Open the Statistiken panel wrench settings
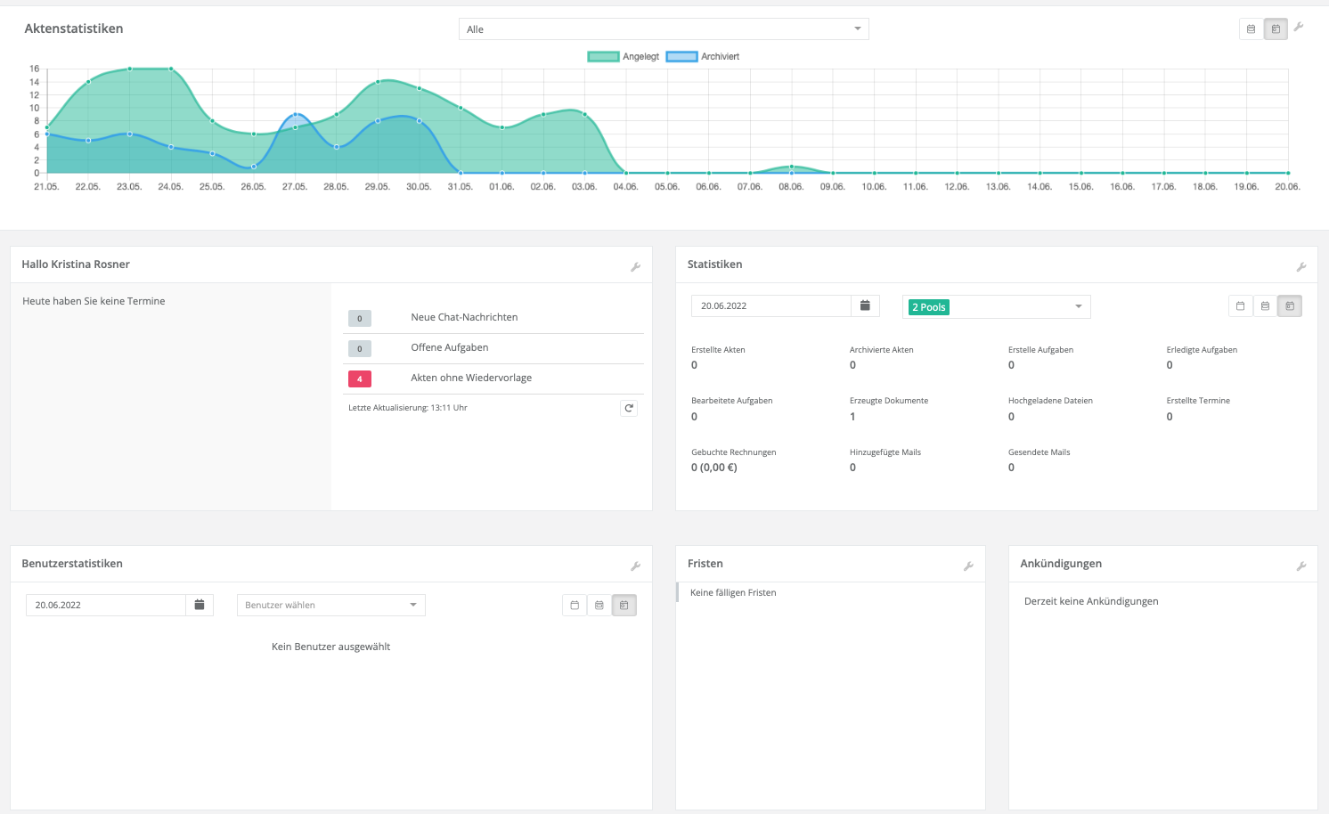This screenshot has width=1329, height=814. tap(1301, 267)
